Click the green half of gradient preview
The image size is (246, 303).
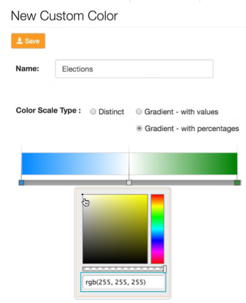[183, 164]
